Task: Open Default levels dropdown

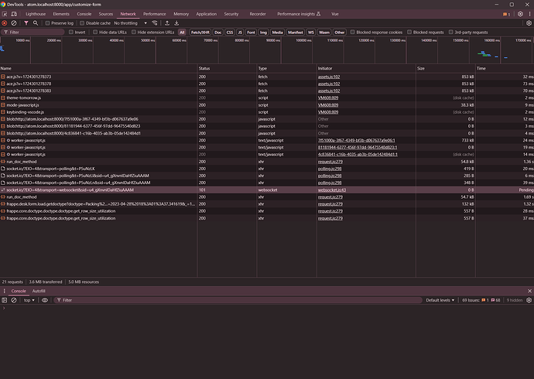Action: coord(440,300)
